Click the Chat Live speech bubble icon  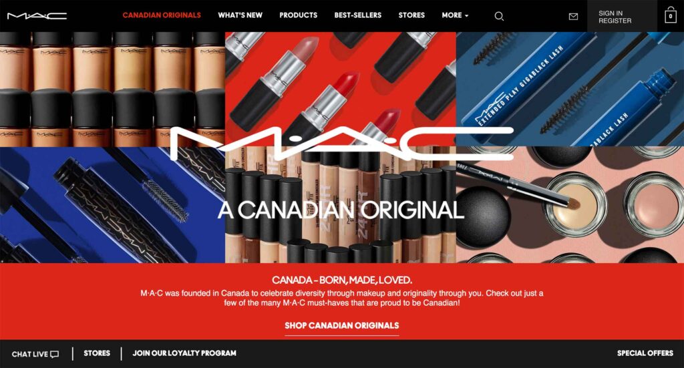[x=55, y=354]
